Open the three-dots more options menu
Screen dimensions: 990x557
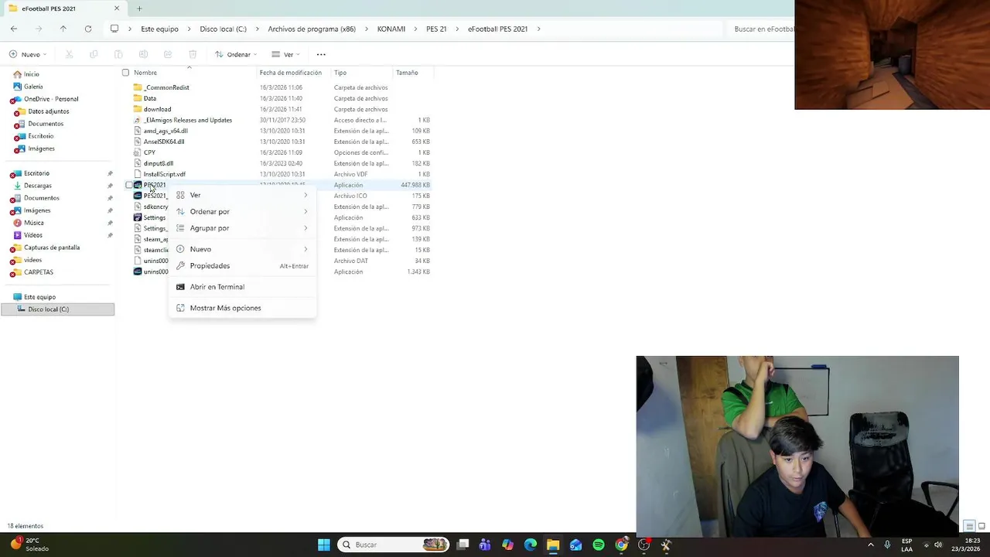coord(321,54)
